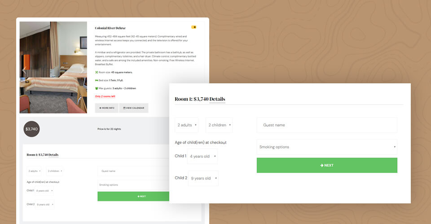Open the large 2 adults dropdown
Viewport: 431px width, 224px height.
click(187, 125)
